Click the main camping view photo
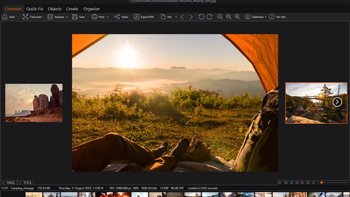 tap(175, 103)
